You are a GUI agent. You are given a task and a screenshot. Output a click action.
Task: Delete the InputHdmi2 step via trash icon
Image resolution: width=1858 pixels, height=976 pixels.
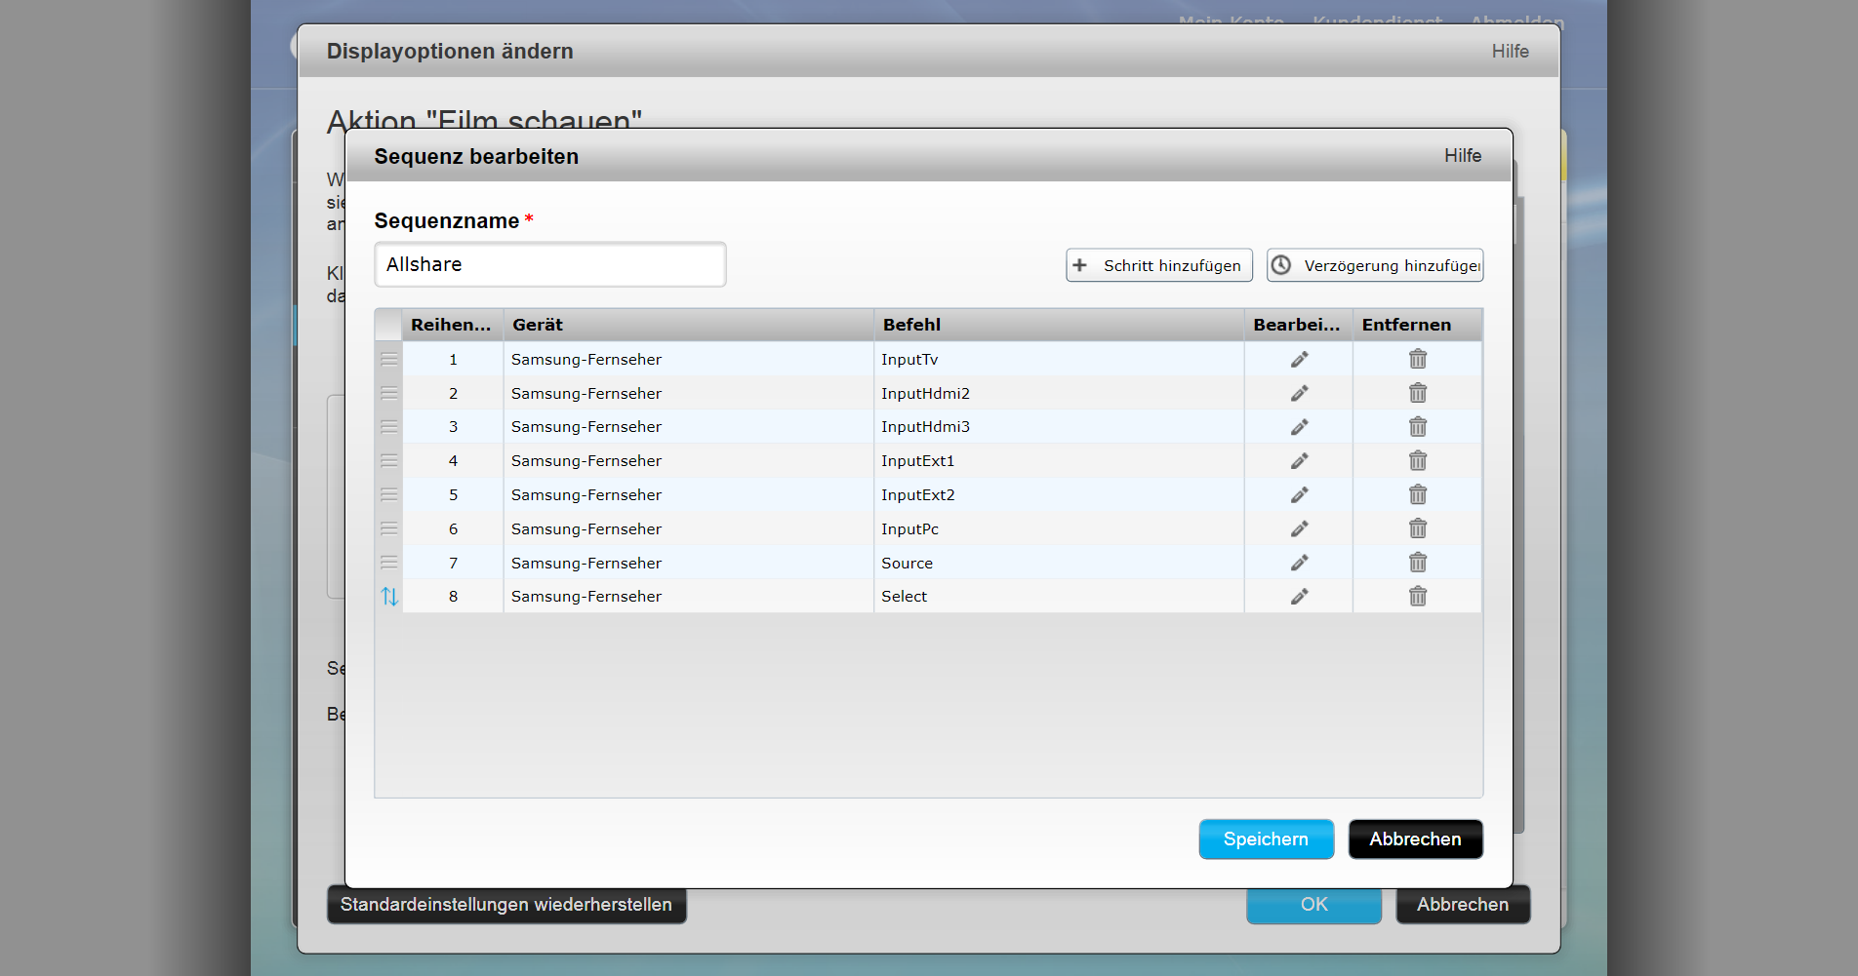(1417, 393)
